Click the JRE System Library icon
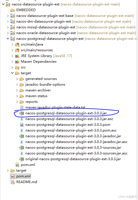This screenshot has height=200, width=138. (17, 56)
